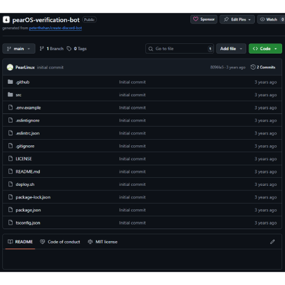Screen dimensions: 285x285
Task: Open the .env.example file
Action: tap(28, 108)
